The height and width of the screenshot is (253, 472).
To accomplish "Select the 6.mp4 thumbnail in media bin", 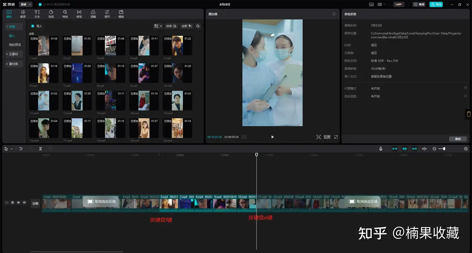I will click(44, 73).
